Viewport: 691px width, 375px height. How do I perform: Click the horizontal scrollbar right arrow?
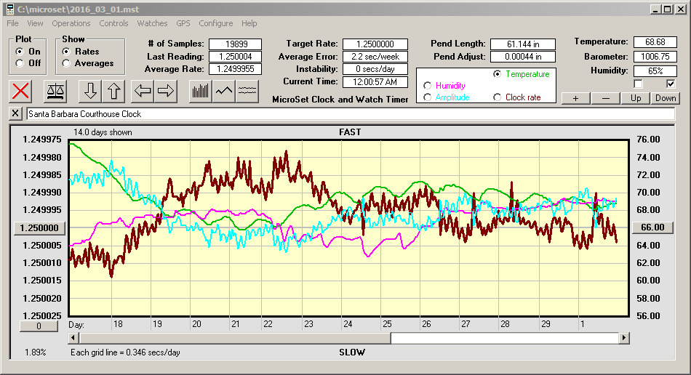coord(624,338)
